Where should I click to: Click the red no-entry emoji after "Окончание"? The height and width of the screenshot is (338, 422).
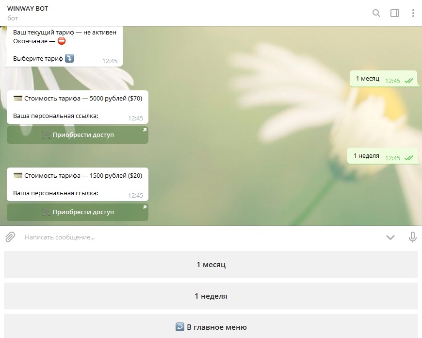click(62, 41)
